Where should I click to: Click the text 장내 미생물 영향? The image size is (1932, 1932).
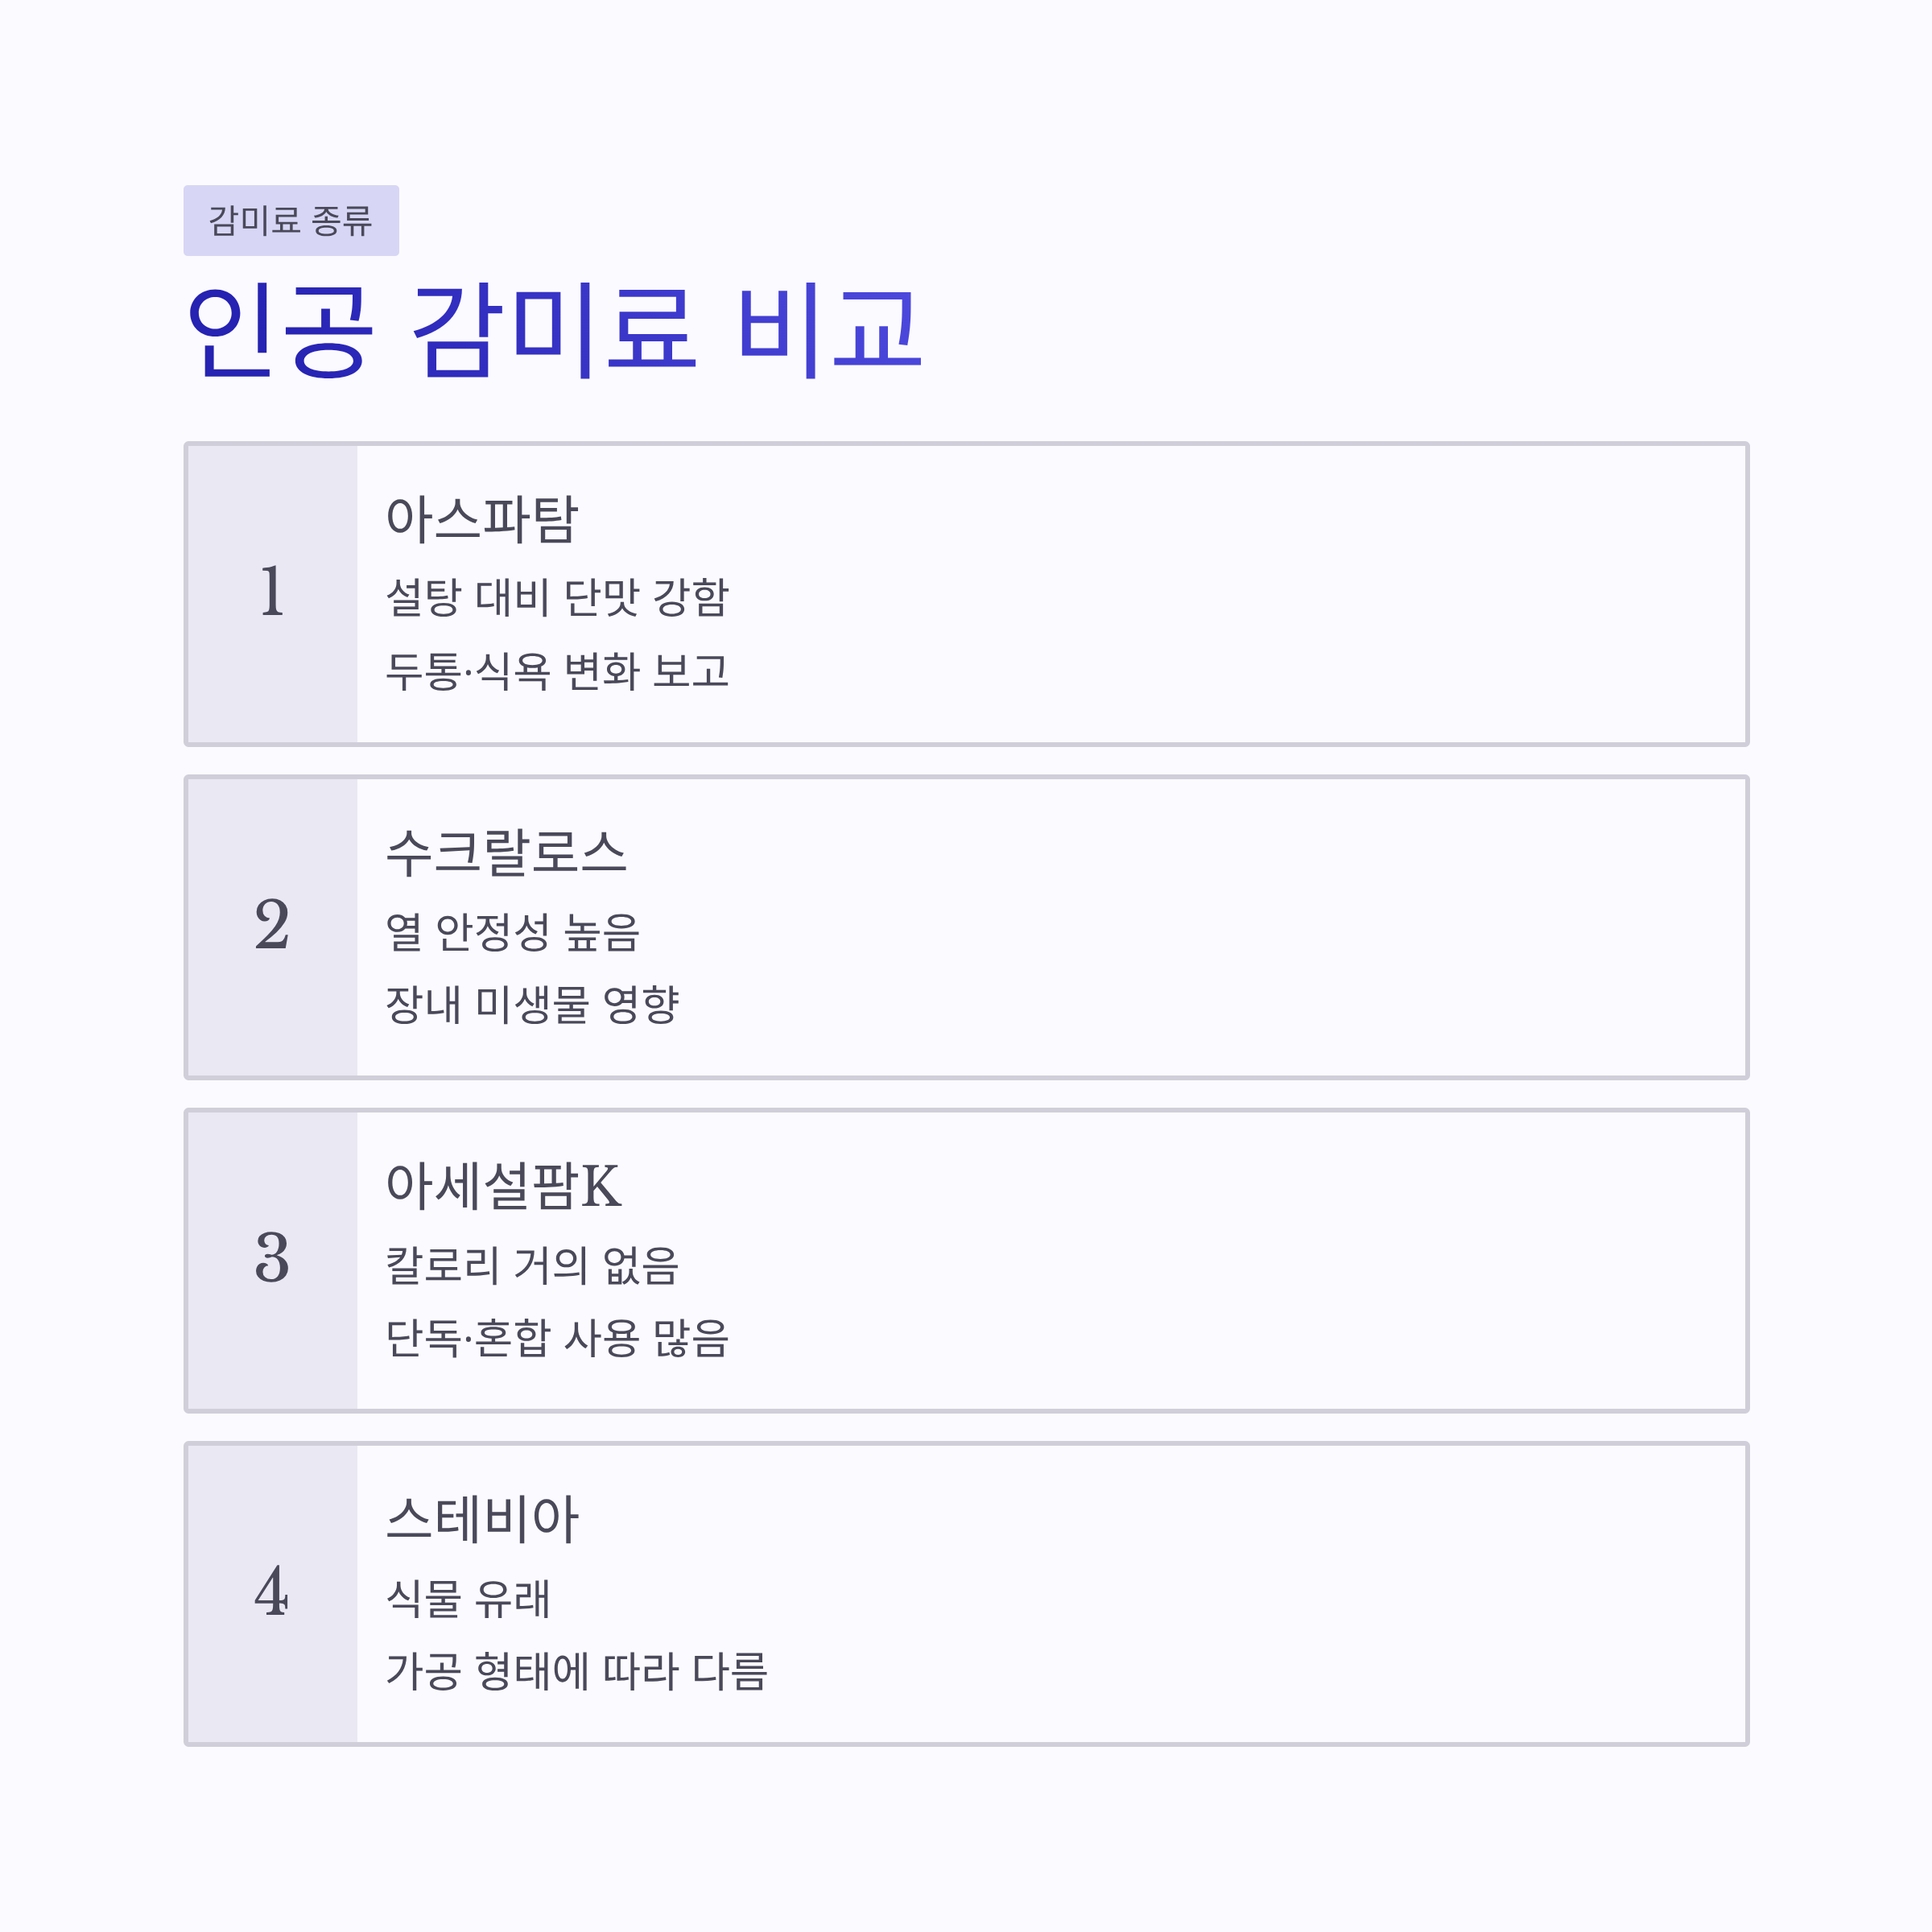[533, 1004]
